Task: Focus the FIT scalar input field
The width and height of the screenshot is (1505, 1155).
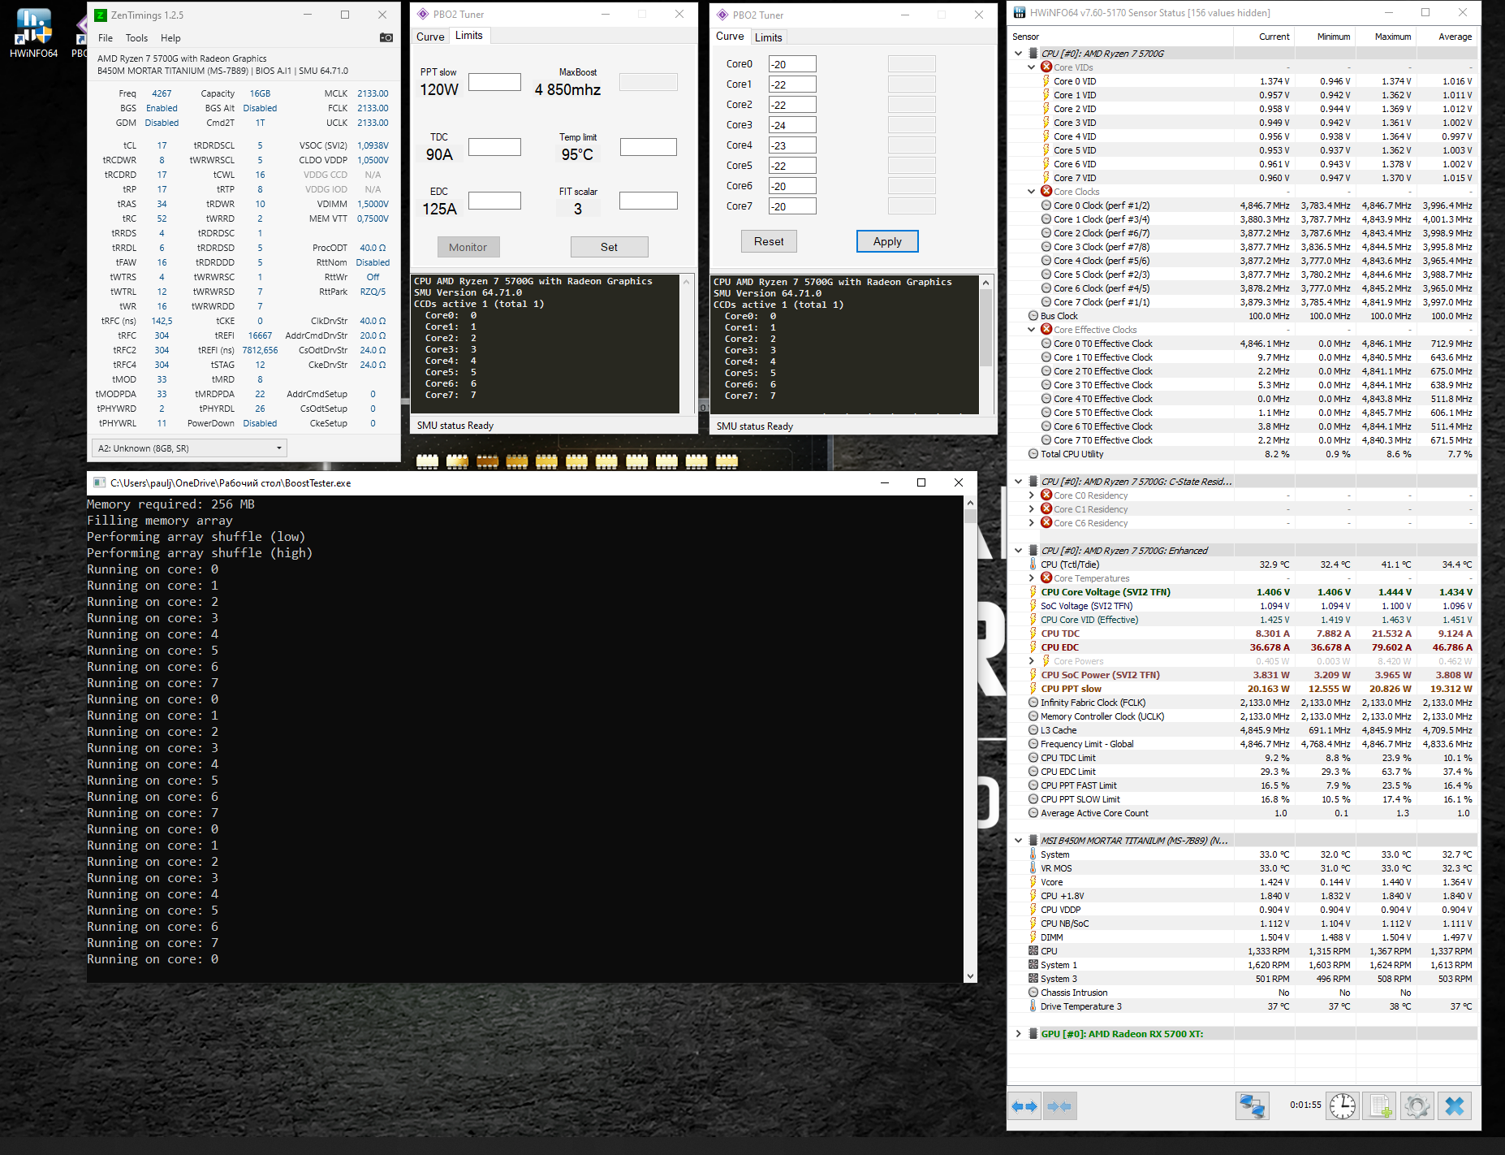Action: 649,201
